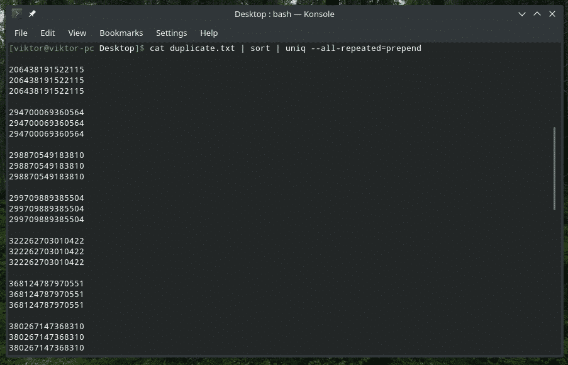Image resolution: width=568 pixels, height=365 pixels.
Task: Click the first 380267147368310 line
Action: click(47, 326)
